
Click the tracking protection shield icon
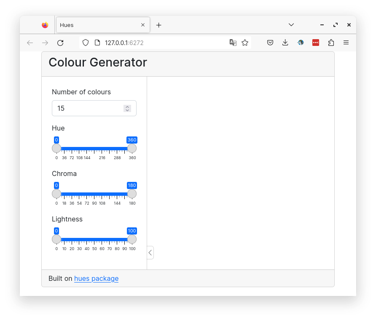pyautogui.click(x=86, y=43)
